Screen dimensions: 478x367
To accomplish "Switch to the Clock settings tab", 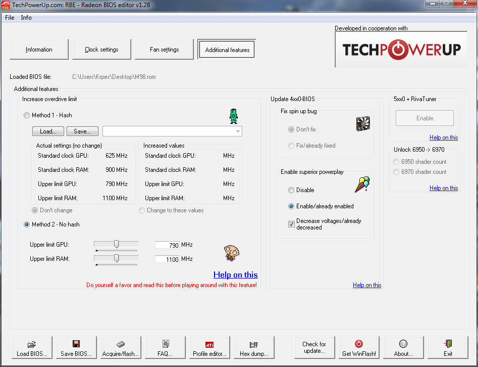I will [x=101, y=50].
